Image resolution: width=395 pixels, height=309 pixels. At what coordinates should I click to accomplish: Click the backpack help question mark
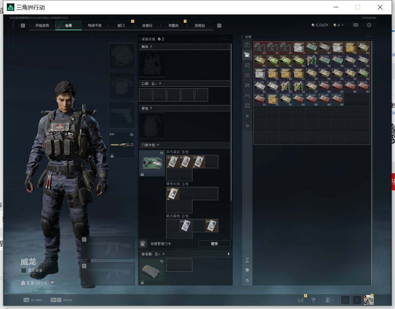click(151, 108)
